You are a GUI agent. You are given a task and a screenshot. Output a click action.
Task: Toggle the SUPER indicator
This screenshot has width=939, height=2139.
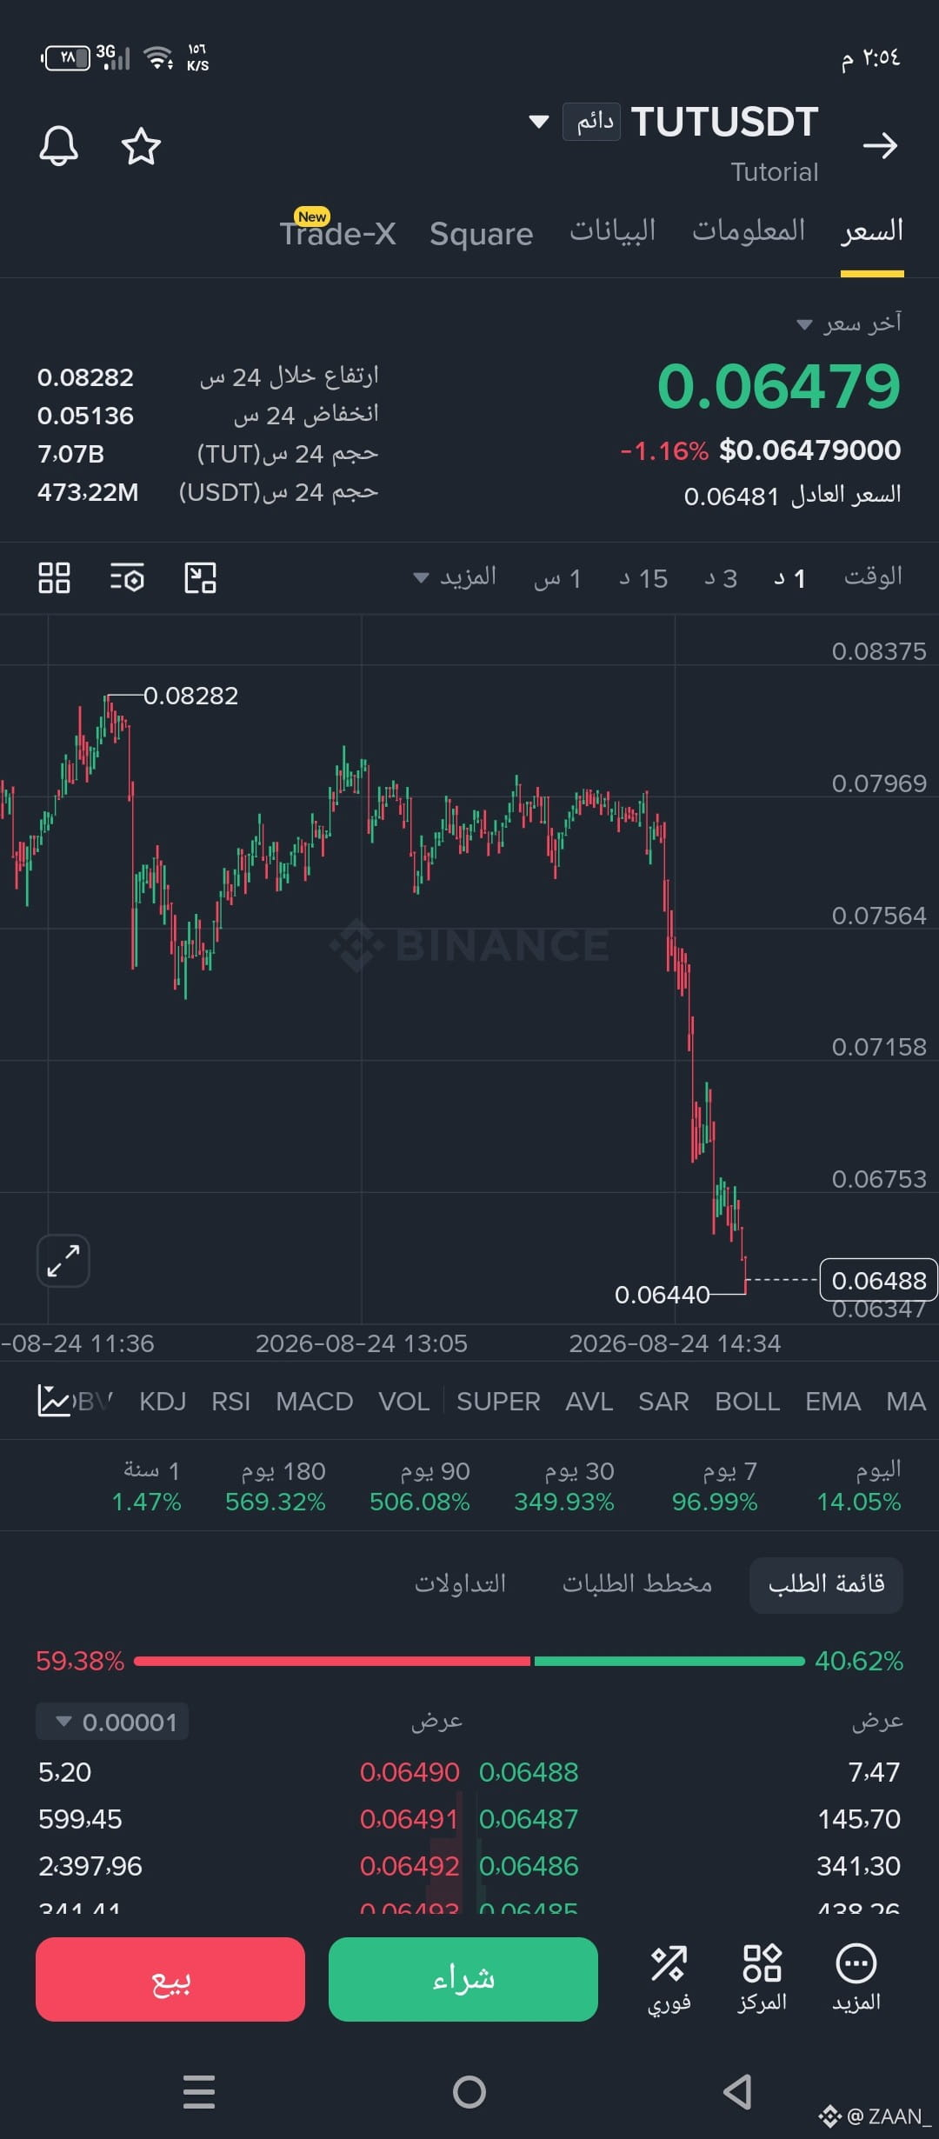click(498, 1402)
